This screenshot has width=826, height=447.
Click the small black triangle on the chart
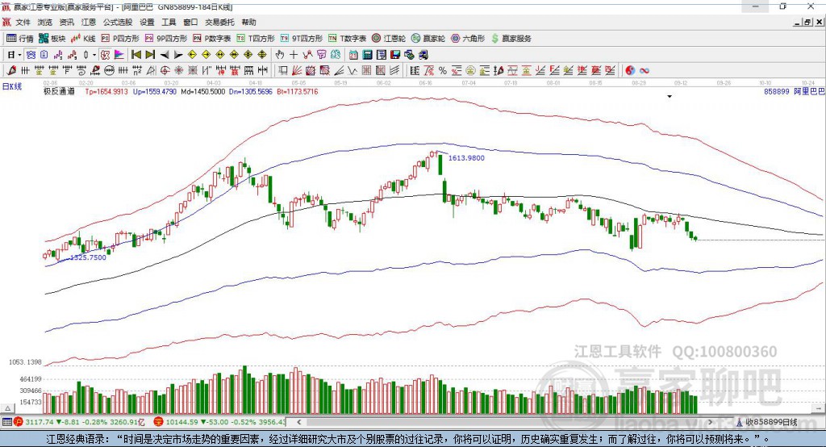[670, 97]
